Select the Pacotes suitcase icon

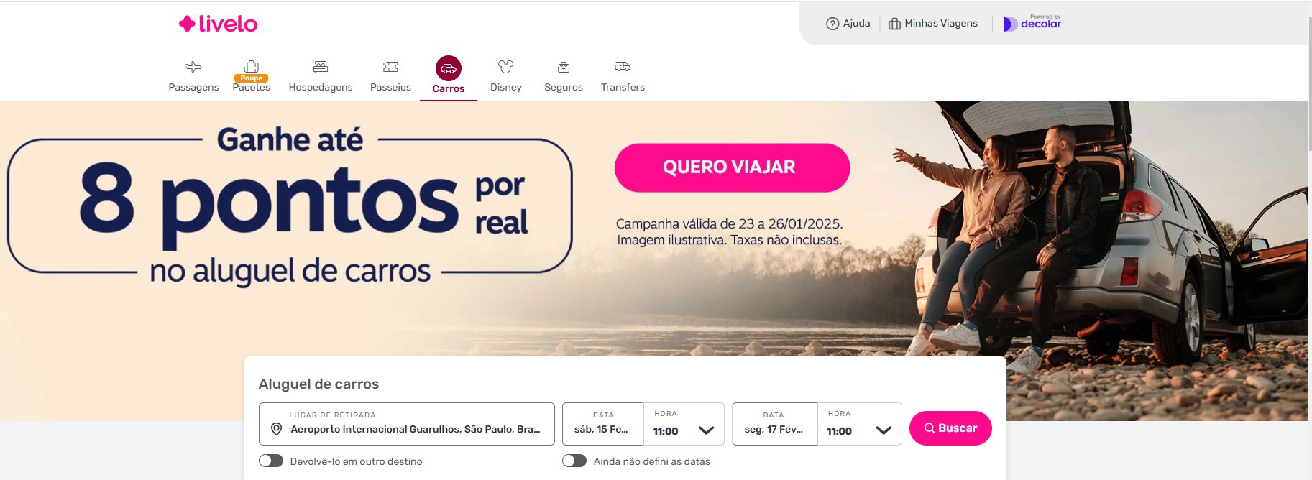coord(251,67)
